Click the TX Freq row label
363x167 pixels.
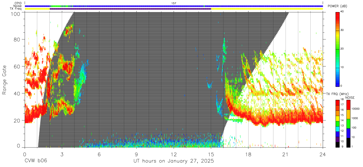coord(16,9)
